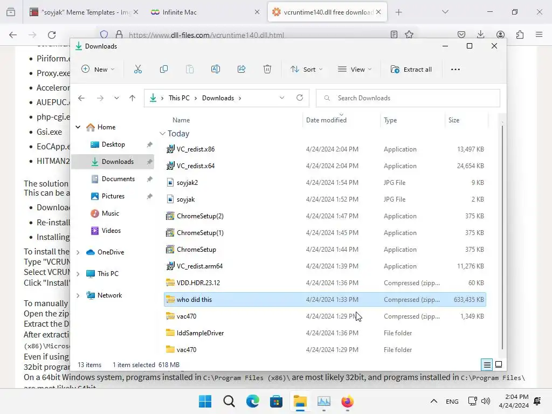Click the Paste icon in Explorer toolbar
Image resolution: width=552 pixels, height=414 pixels.
click(x=190, y=70)
